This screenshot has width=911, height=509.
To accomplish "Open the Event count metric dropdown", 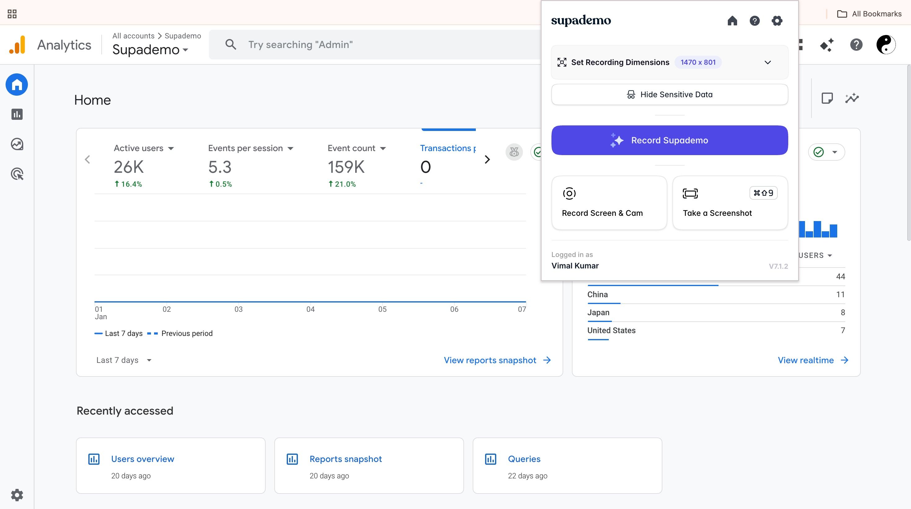I will pyautogui.click(x=383, y=148).
